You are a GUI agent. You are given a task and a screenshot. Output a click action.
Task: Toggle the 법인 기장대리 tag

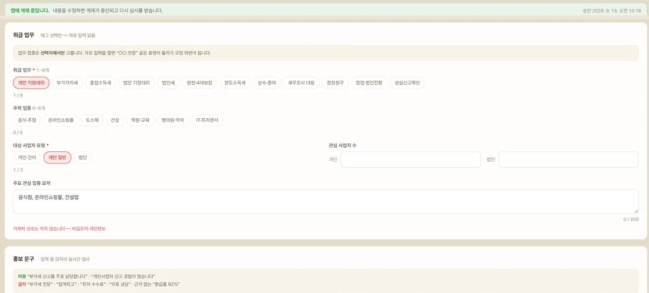(x=137, y=83)
